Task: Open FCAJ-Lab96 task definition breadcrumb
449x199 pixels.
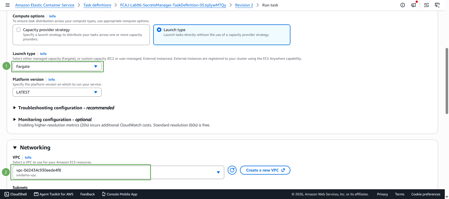Action: click(x=173, y=5)
